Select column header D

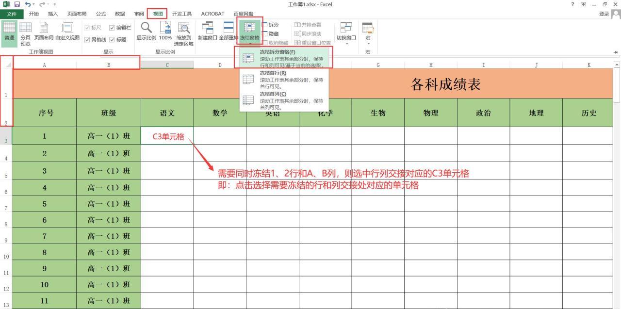point(220,65)
